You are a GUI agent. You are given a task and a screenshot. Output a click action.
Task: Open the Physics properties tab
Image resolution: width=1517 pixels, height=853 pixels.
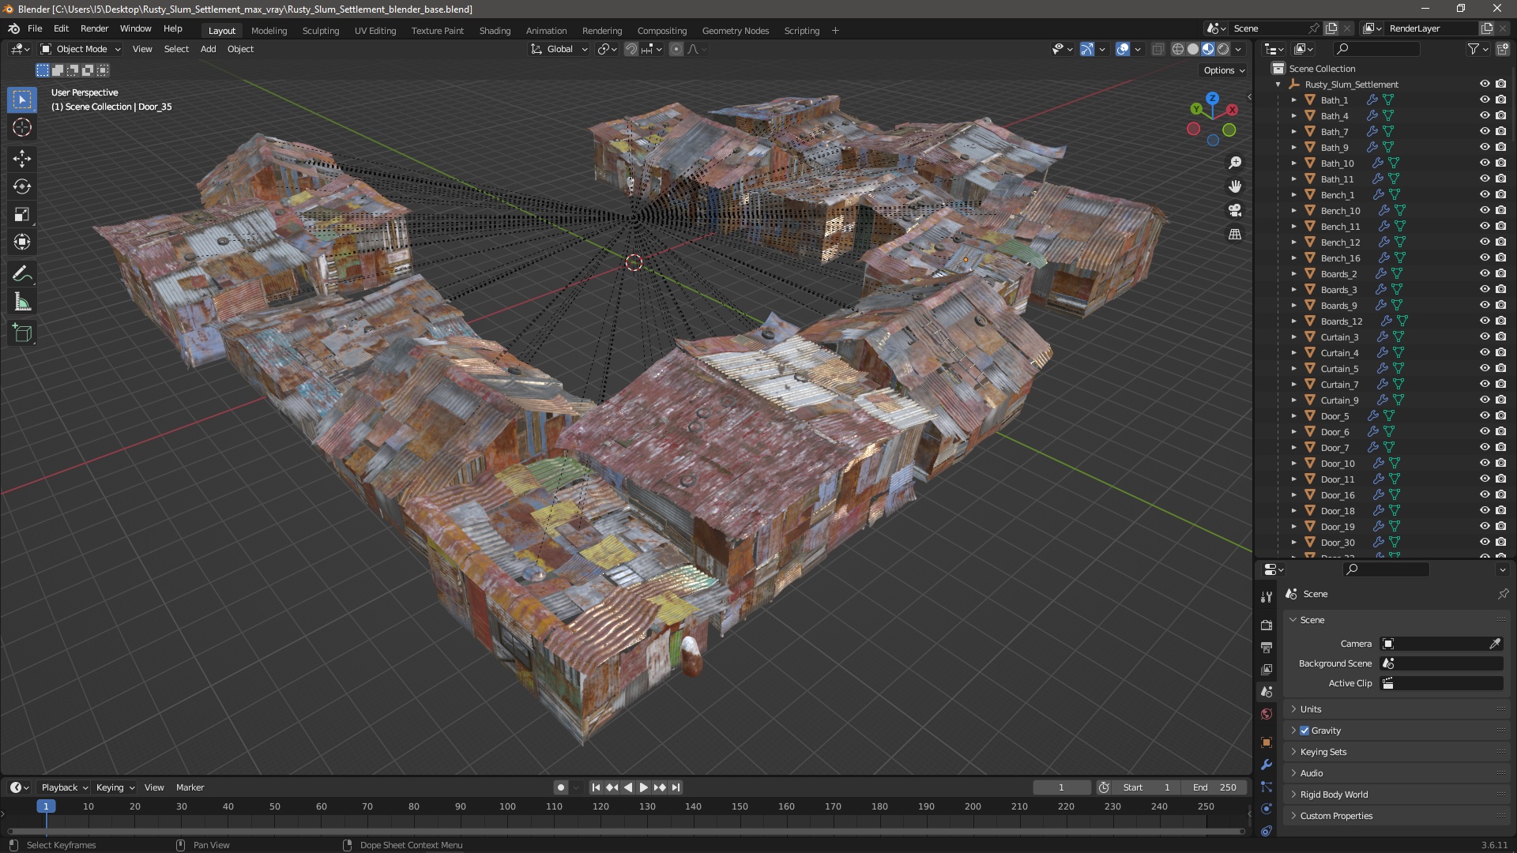click(1267, 809)
